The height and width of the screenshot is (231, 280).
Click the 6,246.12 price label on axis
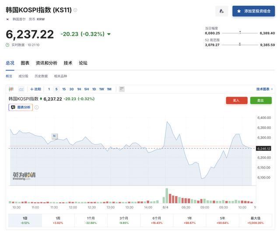[x=264, y=148]
